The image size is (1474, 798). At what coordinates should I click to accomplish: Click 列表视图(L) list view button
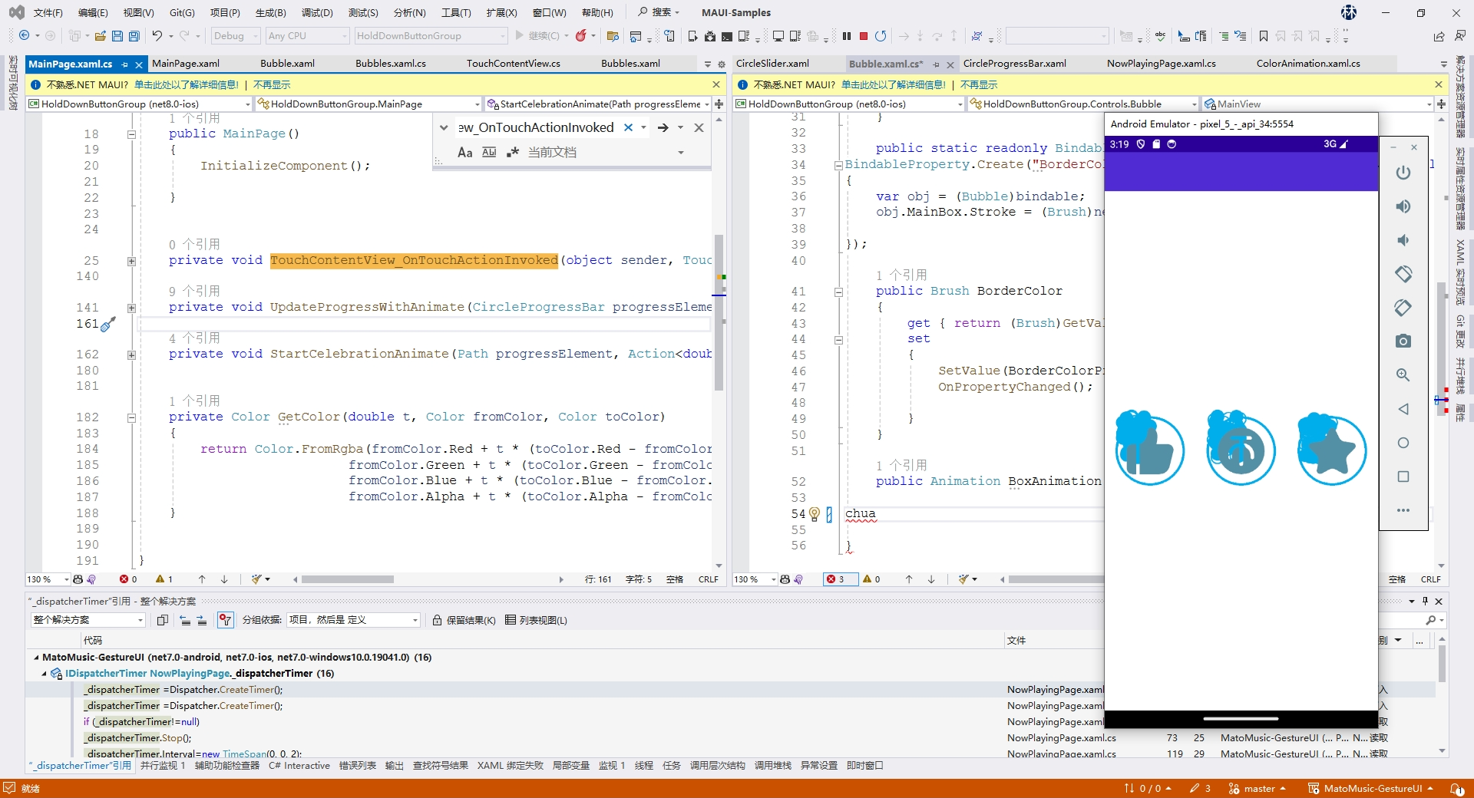tap(536, 620)
